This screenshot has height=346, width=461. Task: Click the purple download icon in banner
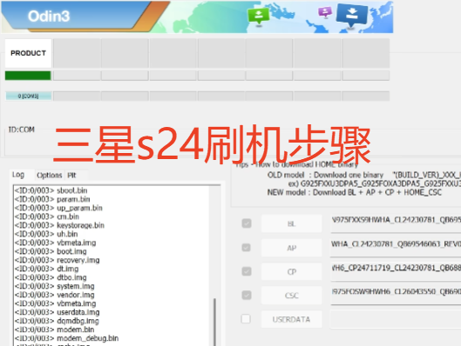[x=325, y=12]
